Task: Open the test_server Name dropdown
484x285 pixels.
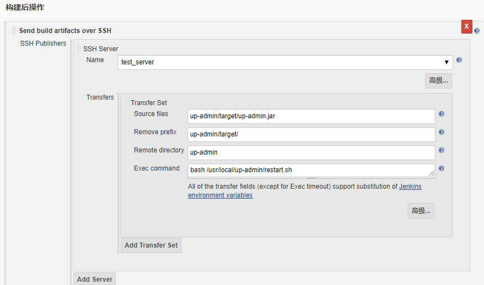Action: click(285, 62)
